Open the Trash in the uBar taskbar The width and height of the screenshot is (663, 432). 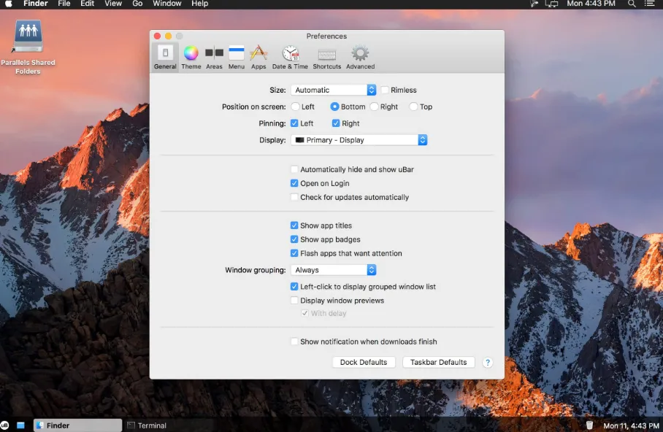click(589, 425)
